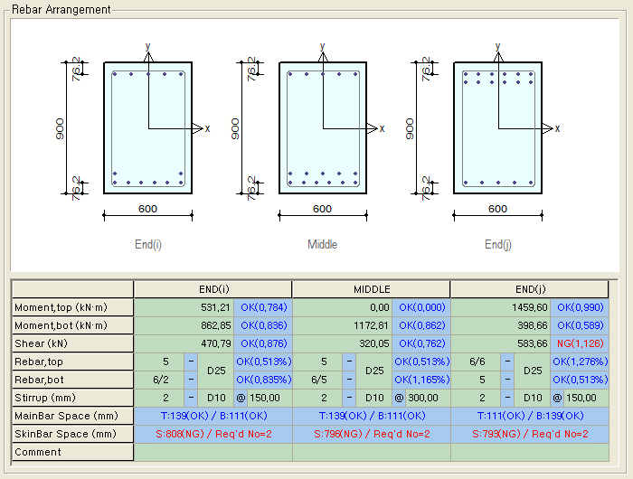Click the Rebar,top row header
633x479 pixels.
pos(72,362)
